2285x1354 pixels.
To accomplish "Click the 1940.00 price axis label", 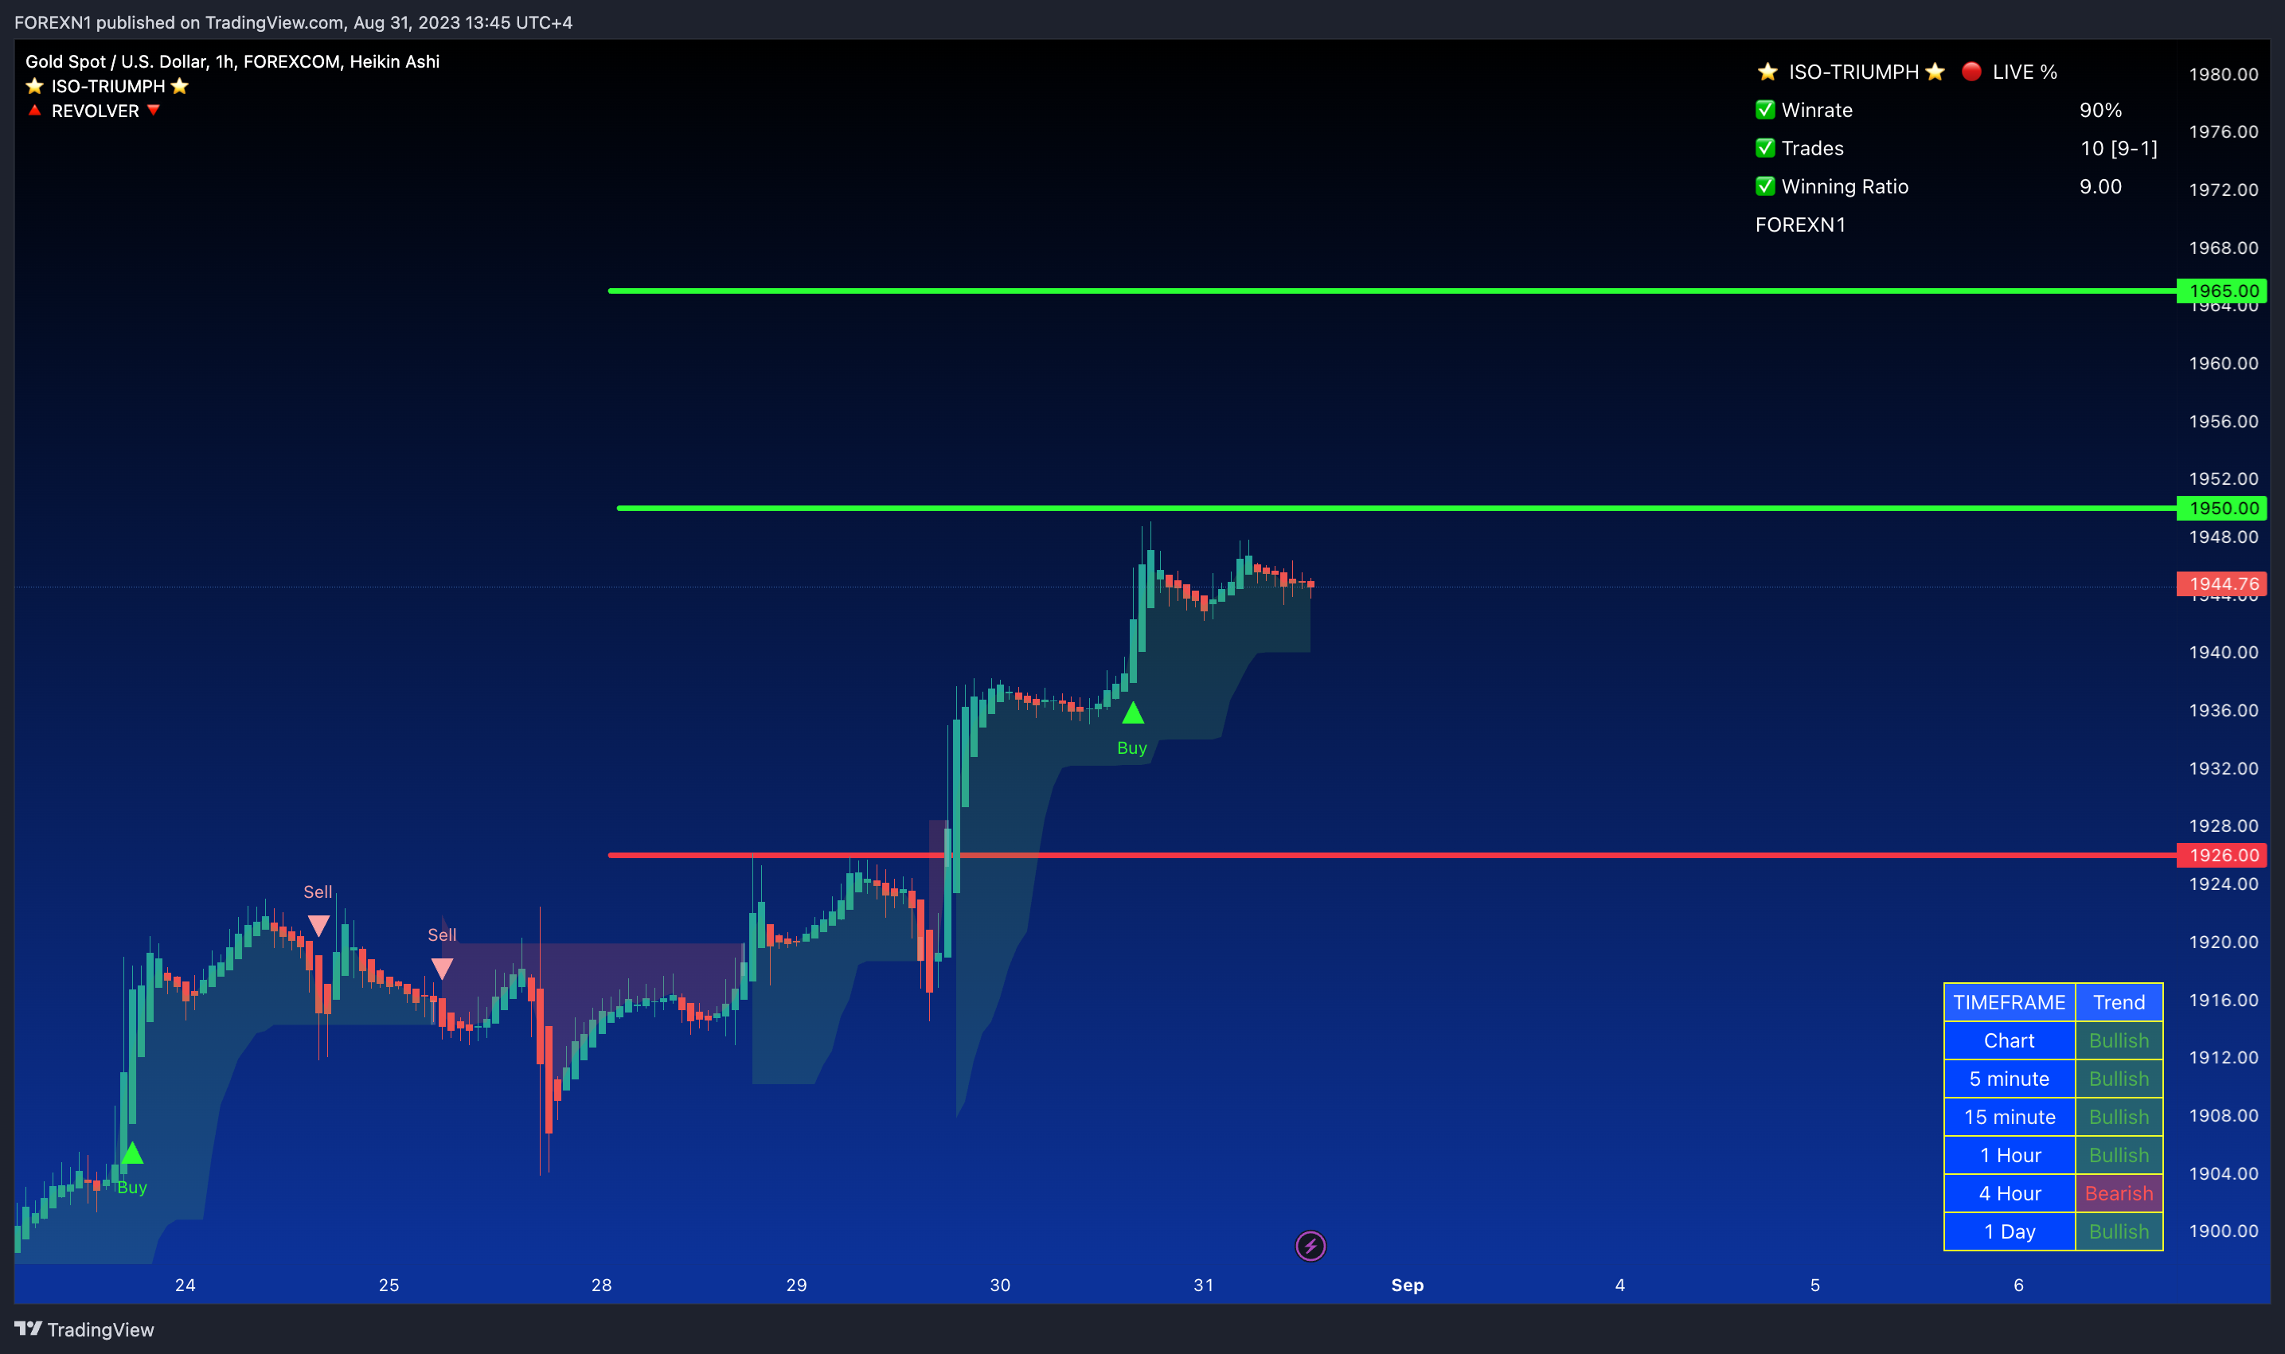I will (2224, 653).
